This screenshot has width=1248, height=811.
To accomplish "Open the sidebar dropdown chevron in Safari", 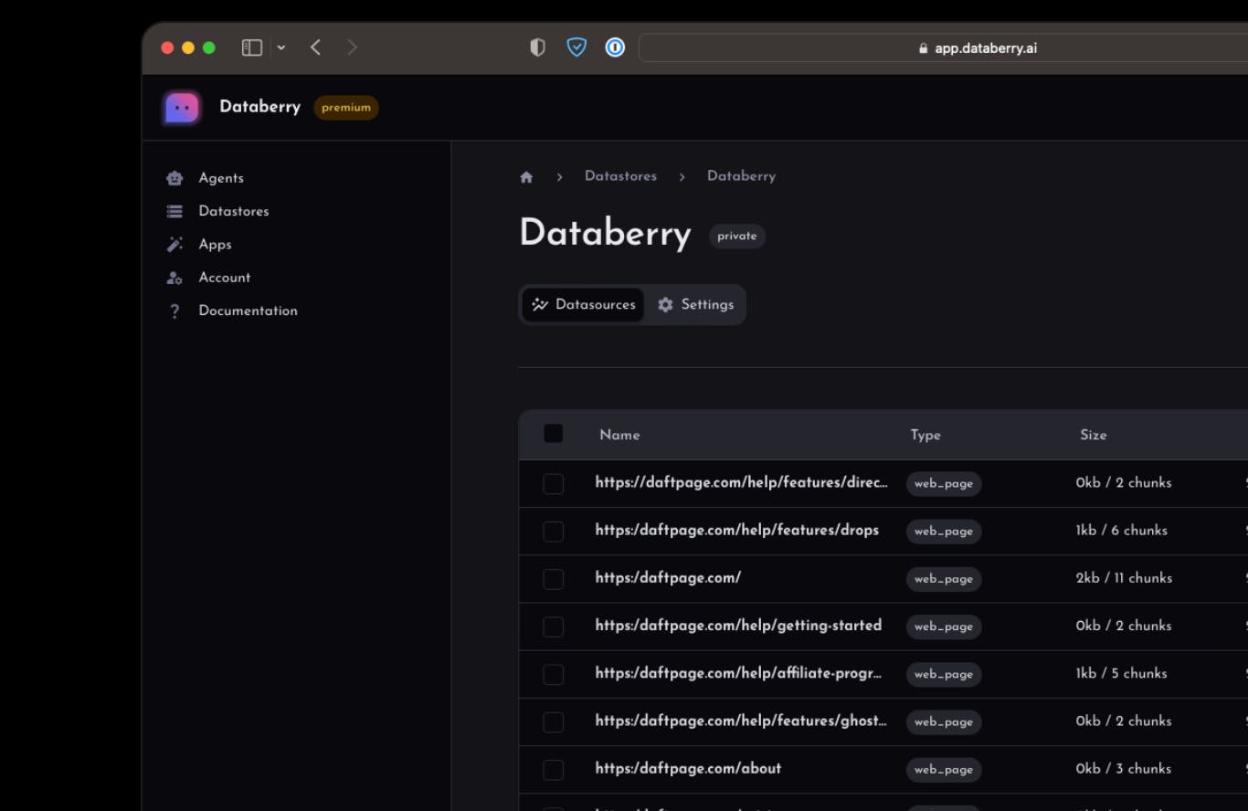I will (x=281, y=47).
